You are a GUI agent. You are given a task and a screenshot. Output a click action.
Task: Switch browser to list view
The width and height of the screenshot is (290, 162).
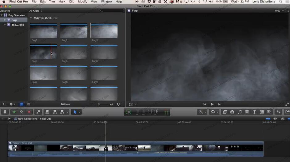point(29,104)
